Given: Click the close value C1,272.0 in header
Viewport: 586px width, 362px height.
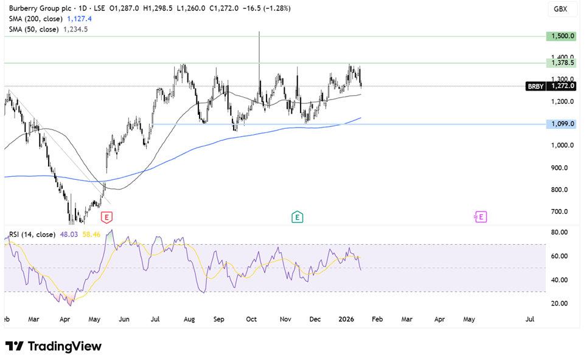Looking at the screenshot, I should coord(224,9).
